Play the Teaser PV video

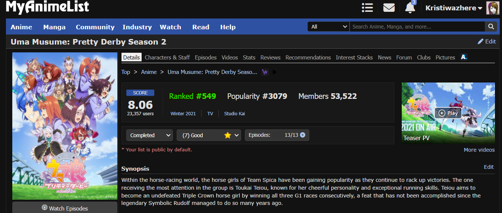pyautogui.click(x=448, y=113)
